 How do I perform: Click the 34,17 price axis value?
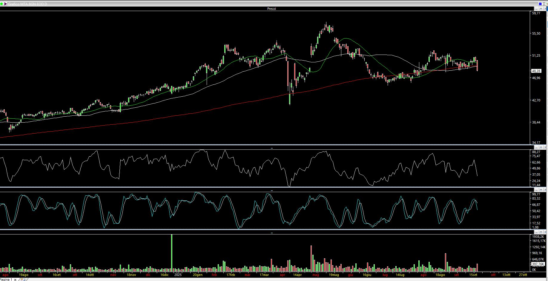(536, 143)
